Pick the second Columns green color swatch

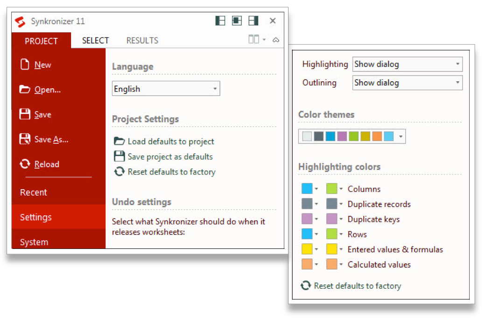click(x=331, y=189)
